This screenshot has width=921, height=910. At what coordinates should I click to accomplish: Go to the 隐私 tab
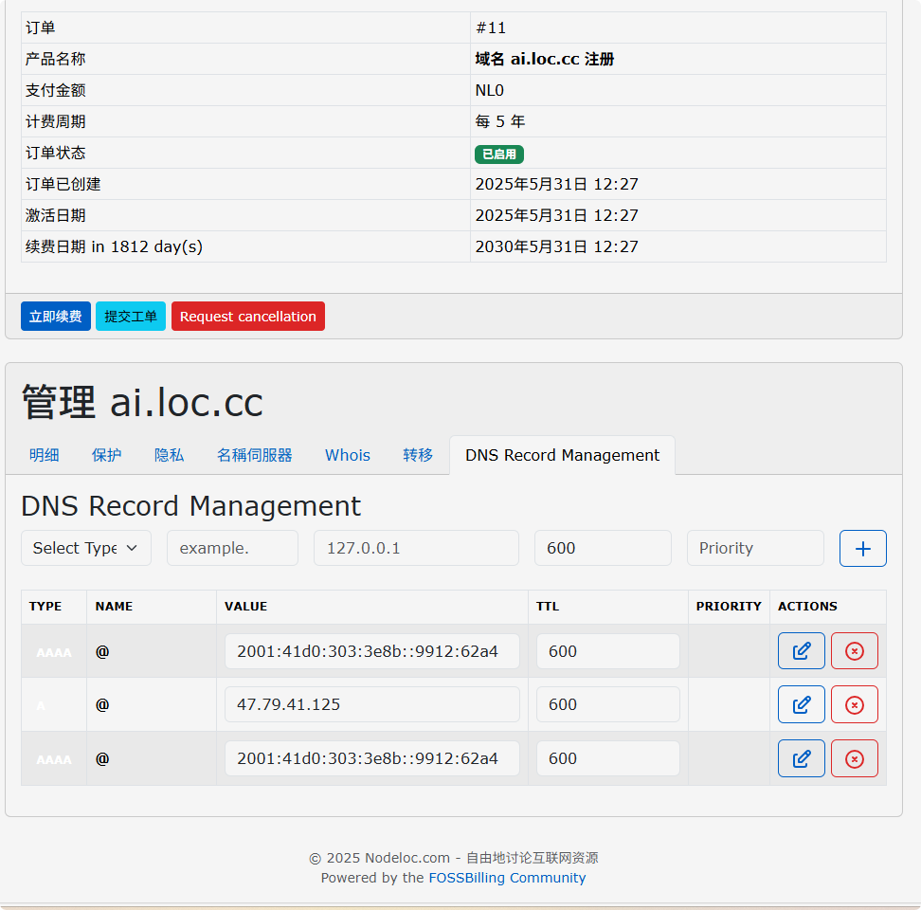tap(170, 455)
